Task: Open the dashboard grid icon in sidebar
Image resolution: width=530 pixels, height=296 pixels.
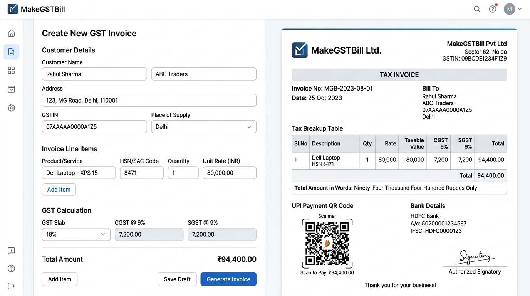Action: coord(12,71)
